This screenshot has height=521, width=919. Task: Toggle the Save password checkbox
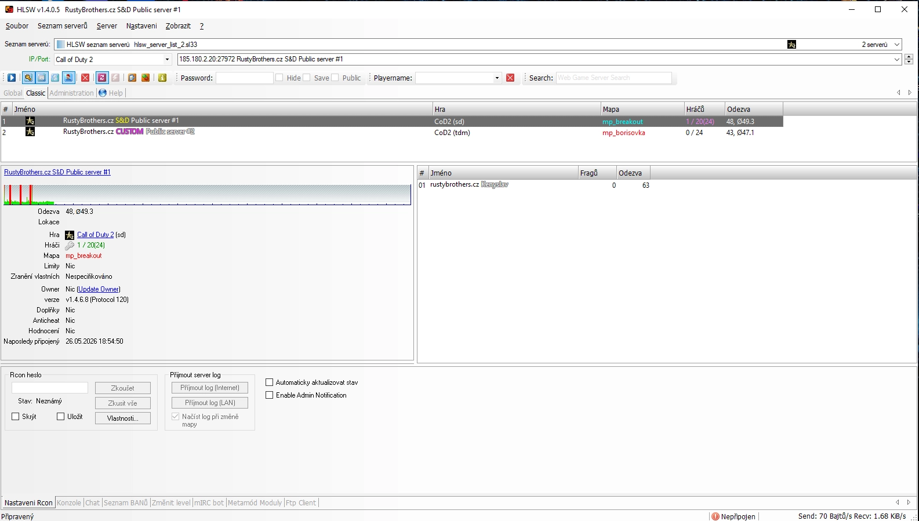307,78
